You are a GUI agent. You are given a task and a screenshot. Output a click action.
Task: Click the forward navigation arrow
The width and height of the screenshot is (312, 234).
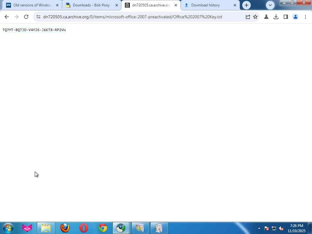pos(16,17)
